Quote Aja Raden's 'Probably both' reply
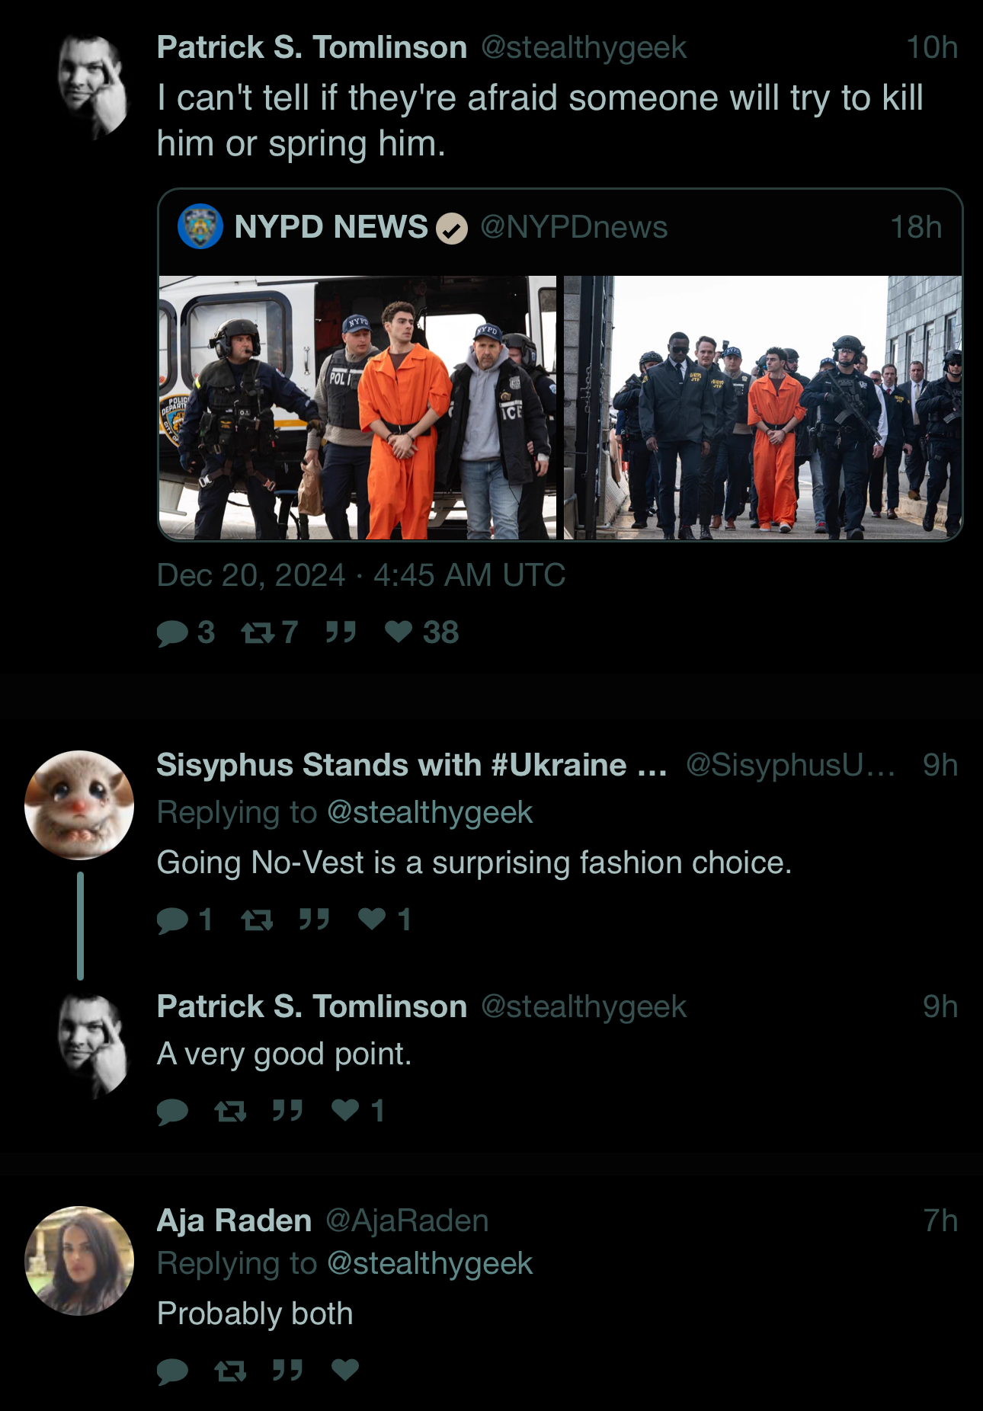Screen dimensions: 983x1411 pos(287,1370)
